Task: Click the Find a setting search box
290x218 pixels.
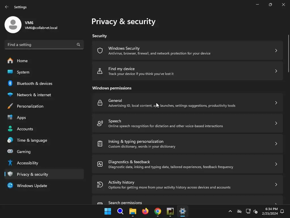Action: [x=44, y=45]
